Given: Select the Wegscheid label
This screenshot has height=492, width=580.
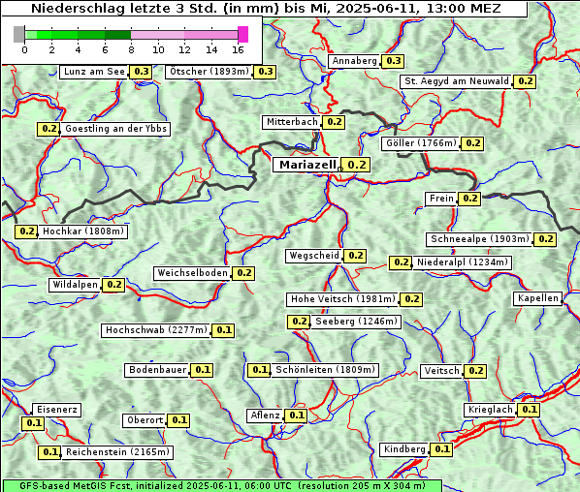Looking at the screenshot, I should click(x=314, y=256).
